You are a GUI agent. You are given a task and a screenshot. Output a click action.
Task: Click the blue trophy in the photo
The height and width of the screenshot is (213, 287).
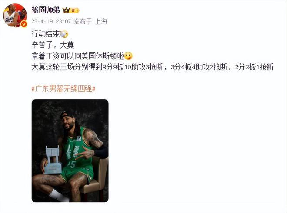click(x=53, y=160)
